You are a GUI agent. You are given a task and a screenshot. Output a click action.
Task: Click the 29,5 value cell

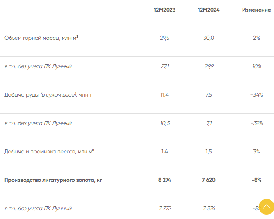[164, 38]
